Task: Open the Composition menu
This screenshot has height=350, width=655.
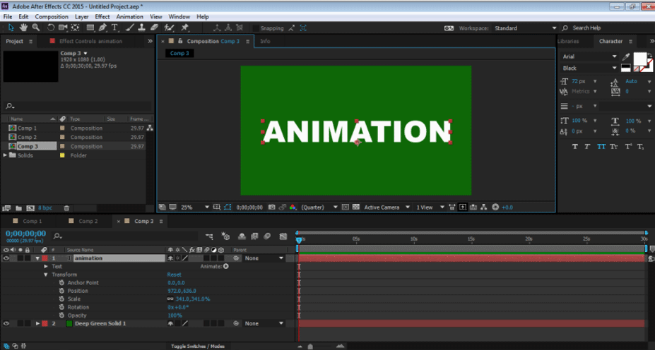Action: click(x=52, y=17)
